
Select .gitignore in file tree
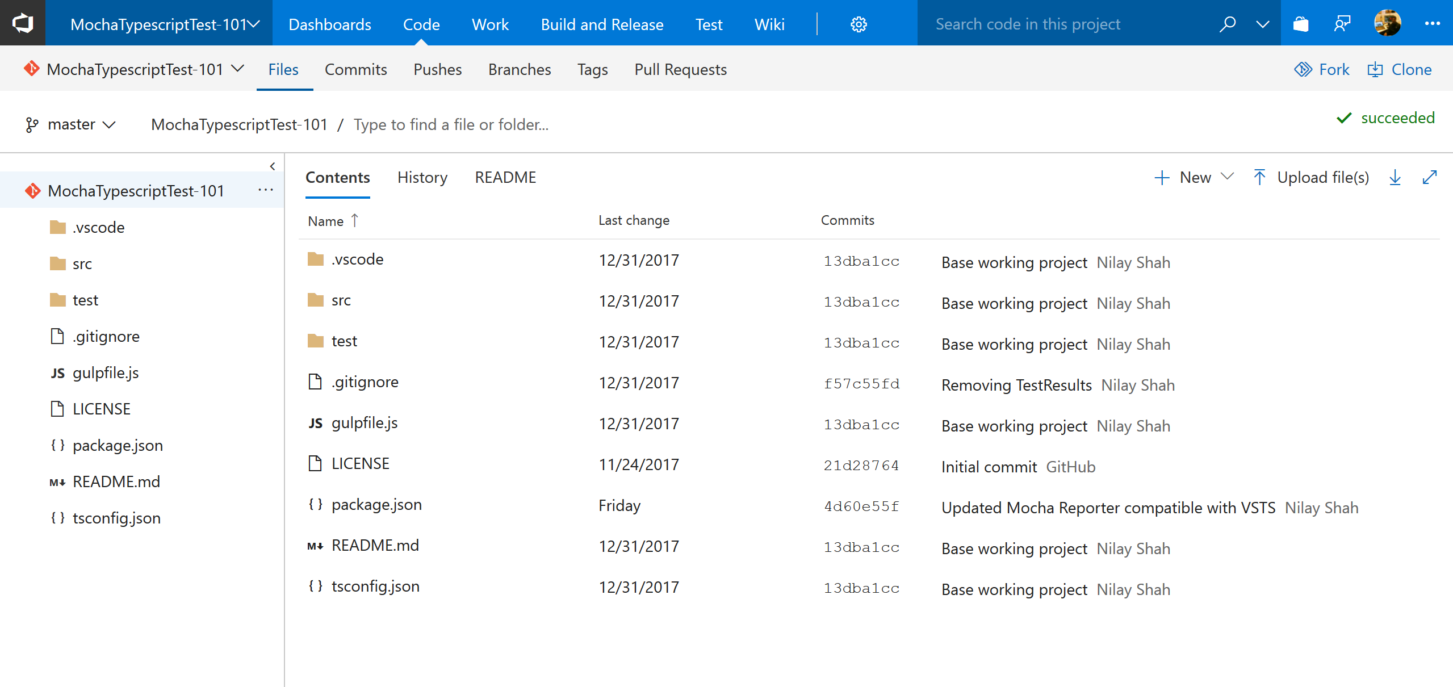(x=106, y=337)
